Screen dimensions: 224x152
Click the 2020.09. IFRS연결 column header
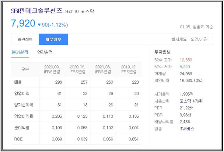coord(52,69)
